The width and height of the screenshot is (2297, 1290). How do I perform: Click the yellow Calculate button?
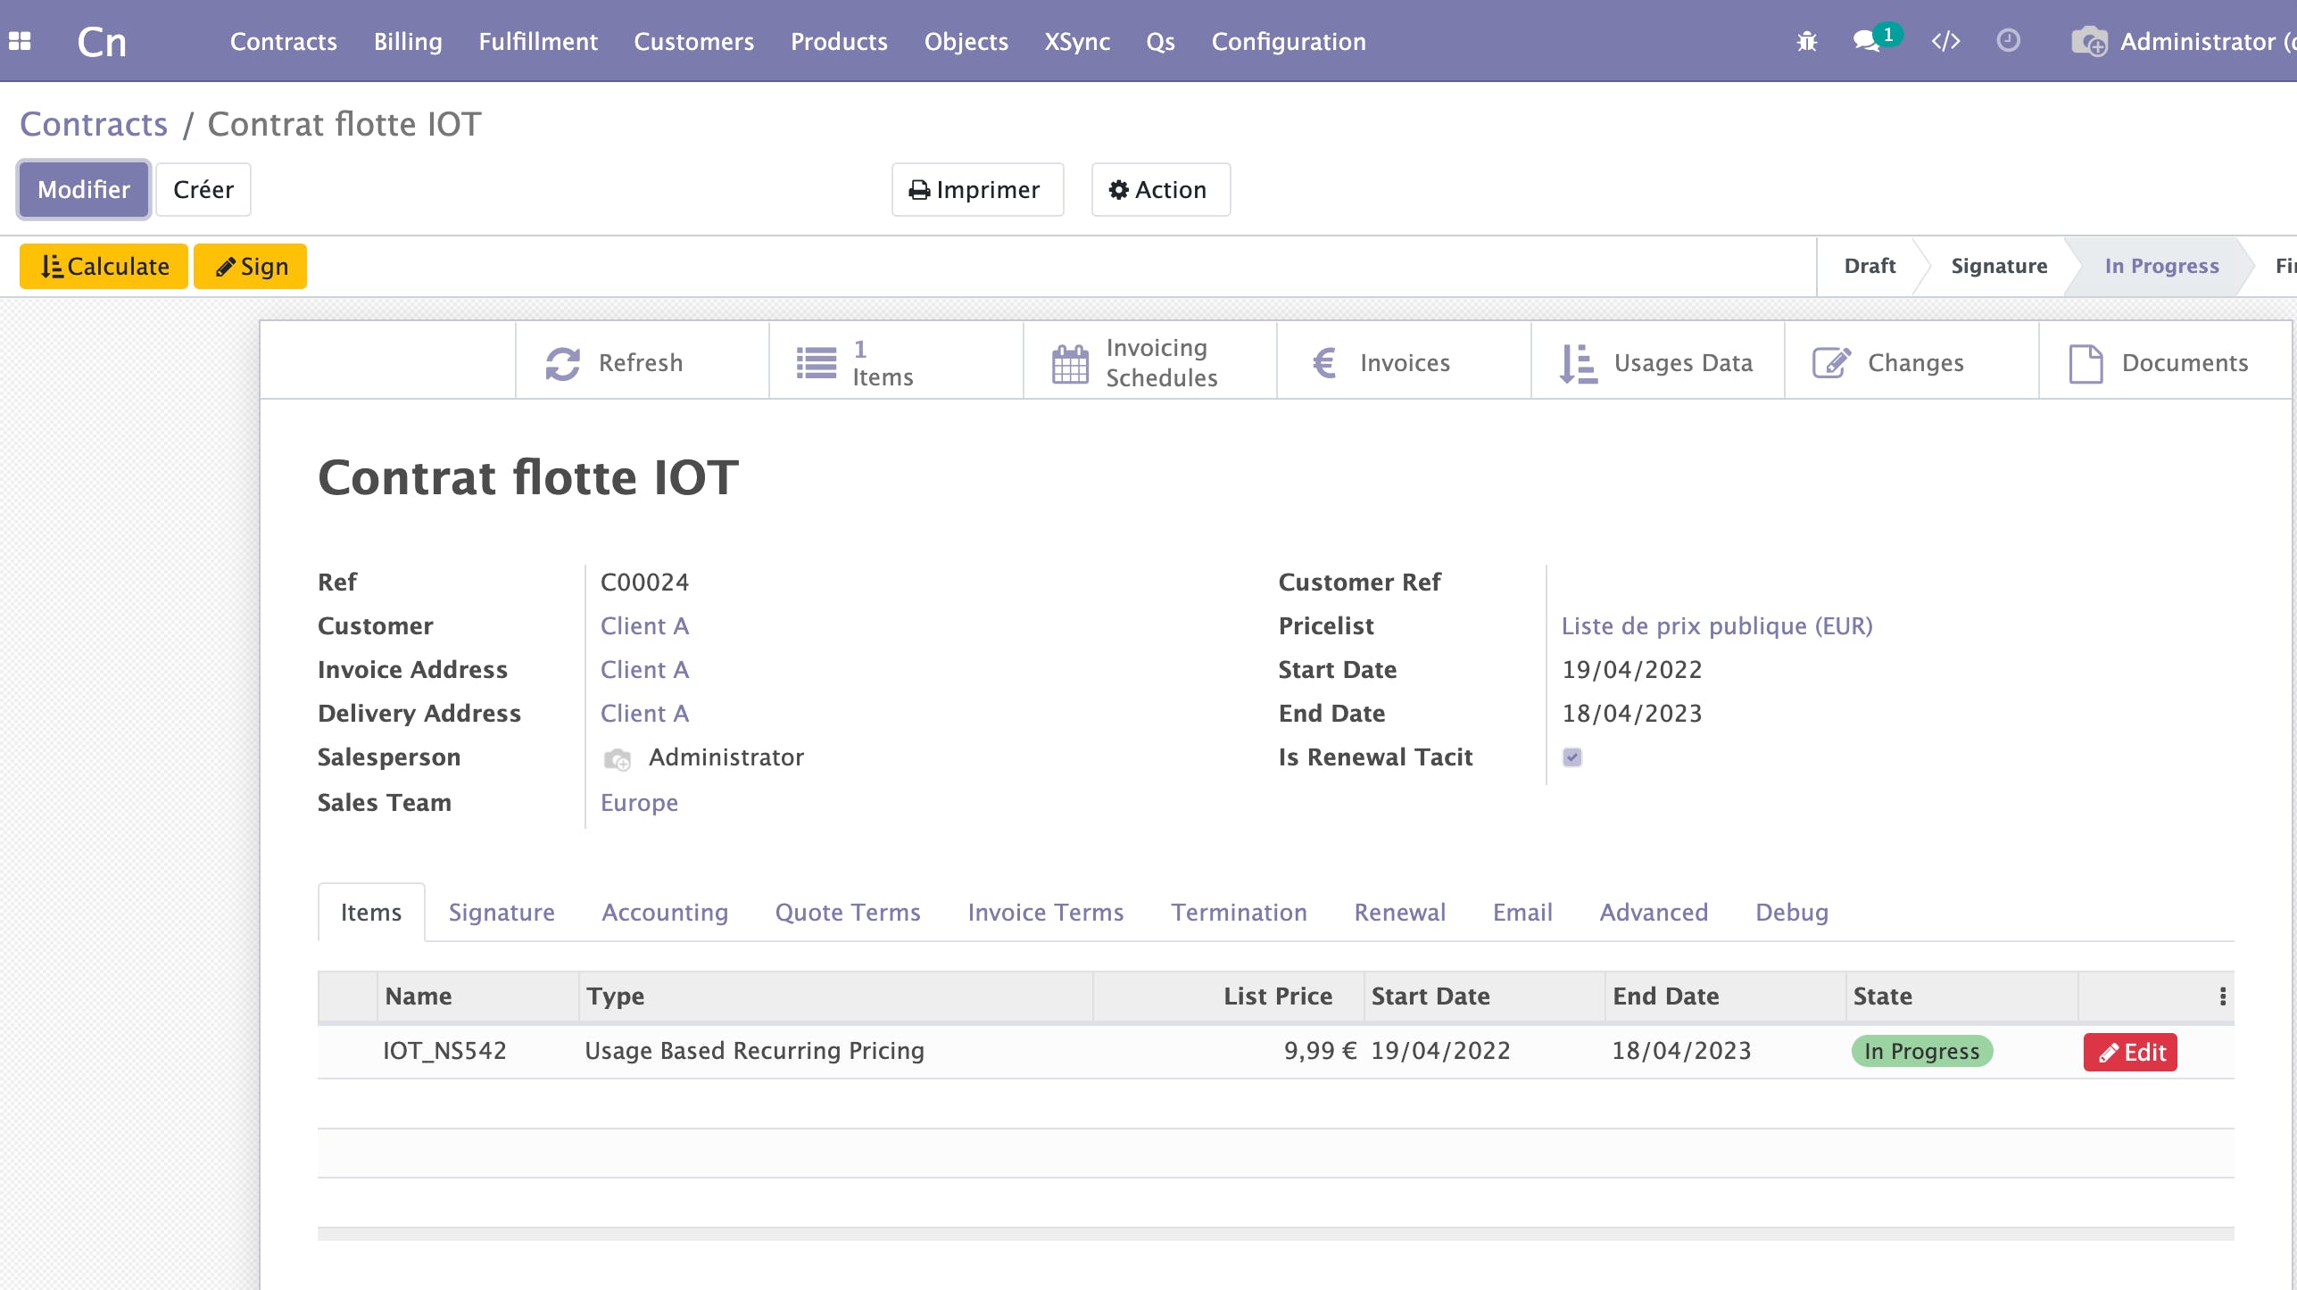coord(104,267)
